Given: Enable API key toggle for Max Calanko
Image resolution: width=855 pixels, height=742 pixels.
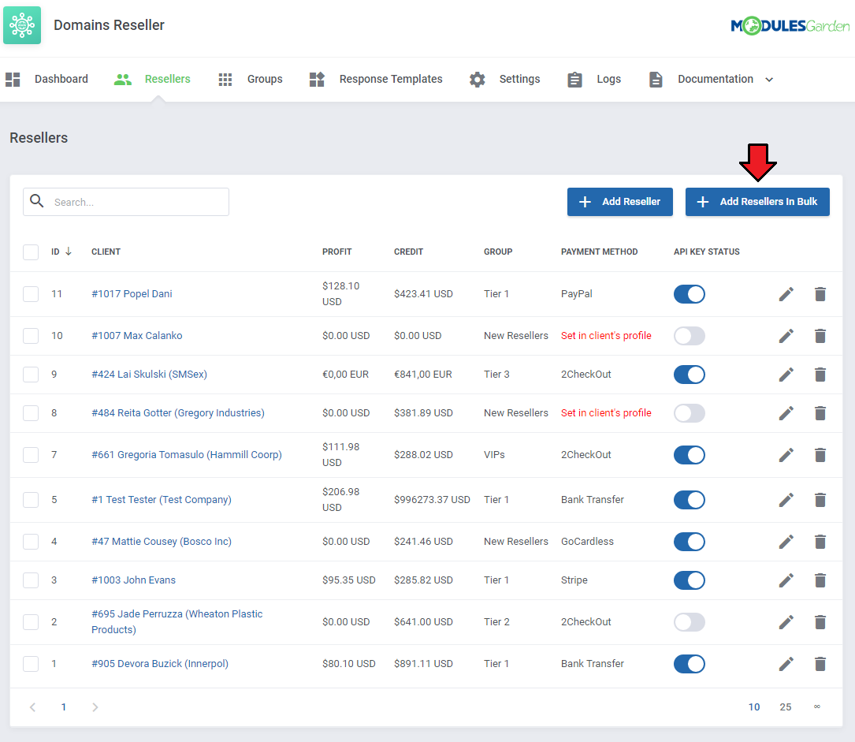Looking at the screenshot, I should coord(690,336).
